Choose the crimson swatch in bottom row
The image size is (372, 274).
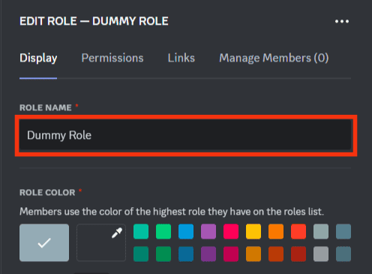pos(231,254)
